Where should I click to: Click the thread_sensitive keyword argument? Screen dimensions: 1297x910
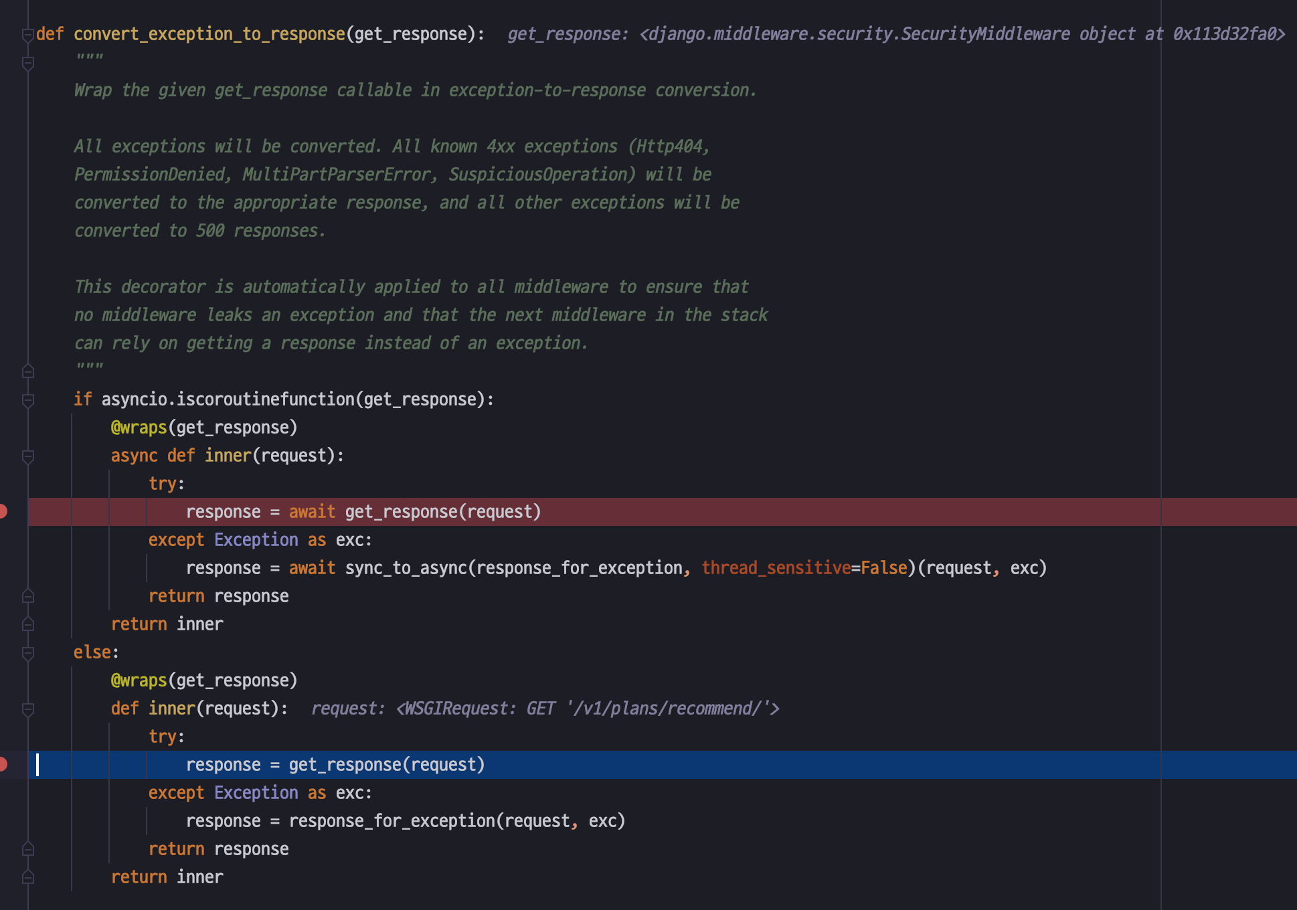coord(775,568)
